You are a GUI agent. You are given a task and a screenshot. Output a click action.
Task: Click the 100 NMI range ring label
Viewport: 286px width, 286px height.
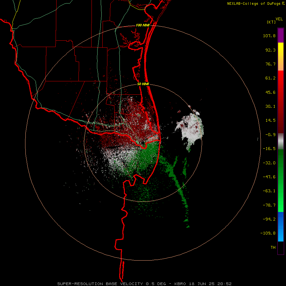(x=143, y=25)
